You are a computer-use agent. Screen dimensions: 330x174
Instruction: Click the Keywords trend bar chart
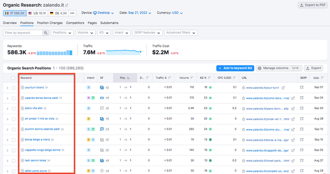pos(55,53)
